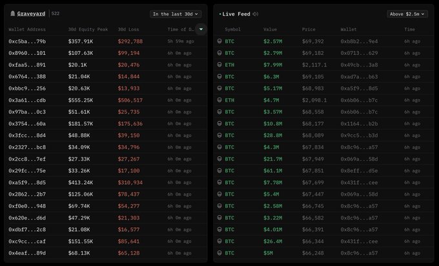The width and height of the screenshot is (439, 266).
Task: Click the coin icon in the $3.57M BTC row
Action: tap(219, 112)
